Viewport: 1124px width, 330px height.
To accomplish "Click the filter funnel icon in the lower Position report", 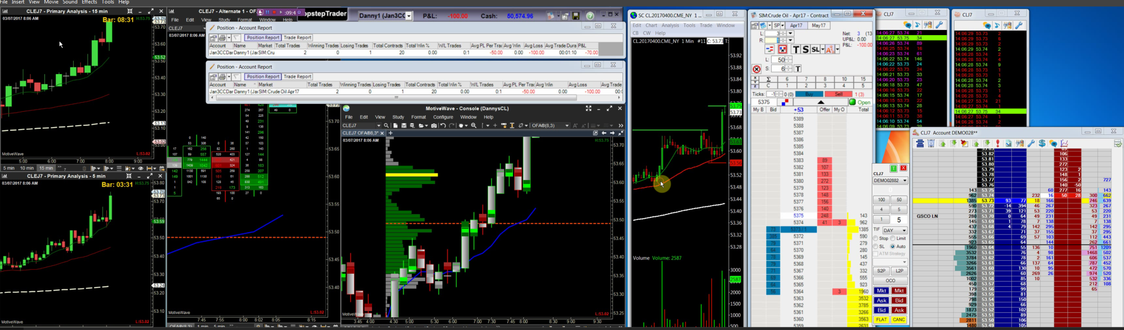I will 236,77.
